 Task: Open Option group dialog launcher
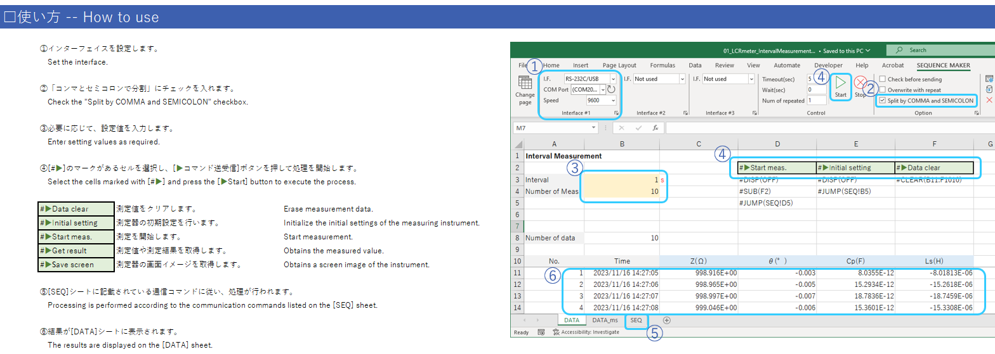[x=976, y=113]
